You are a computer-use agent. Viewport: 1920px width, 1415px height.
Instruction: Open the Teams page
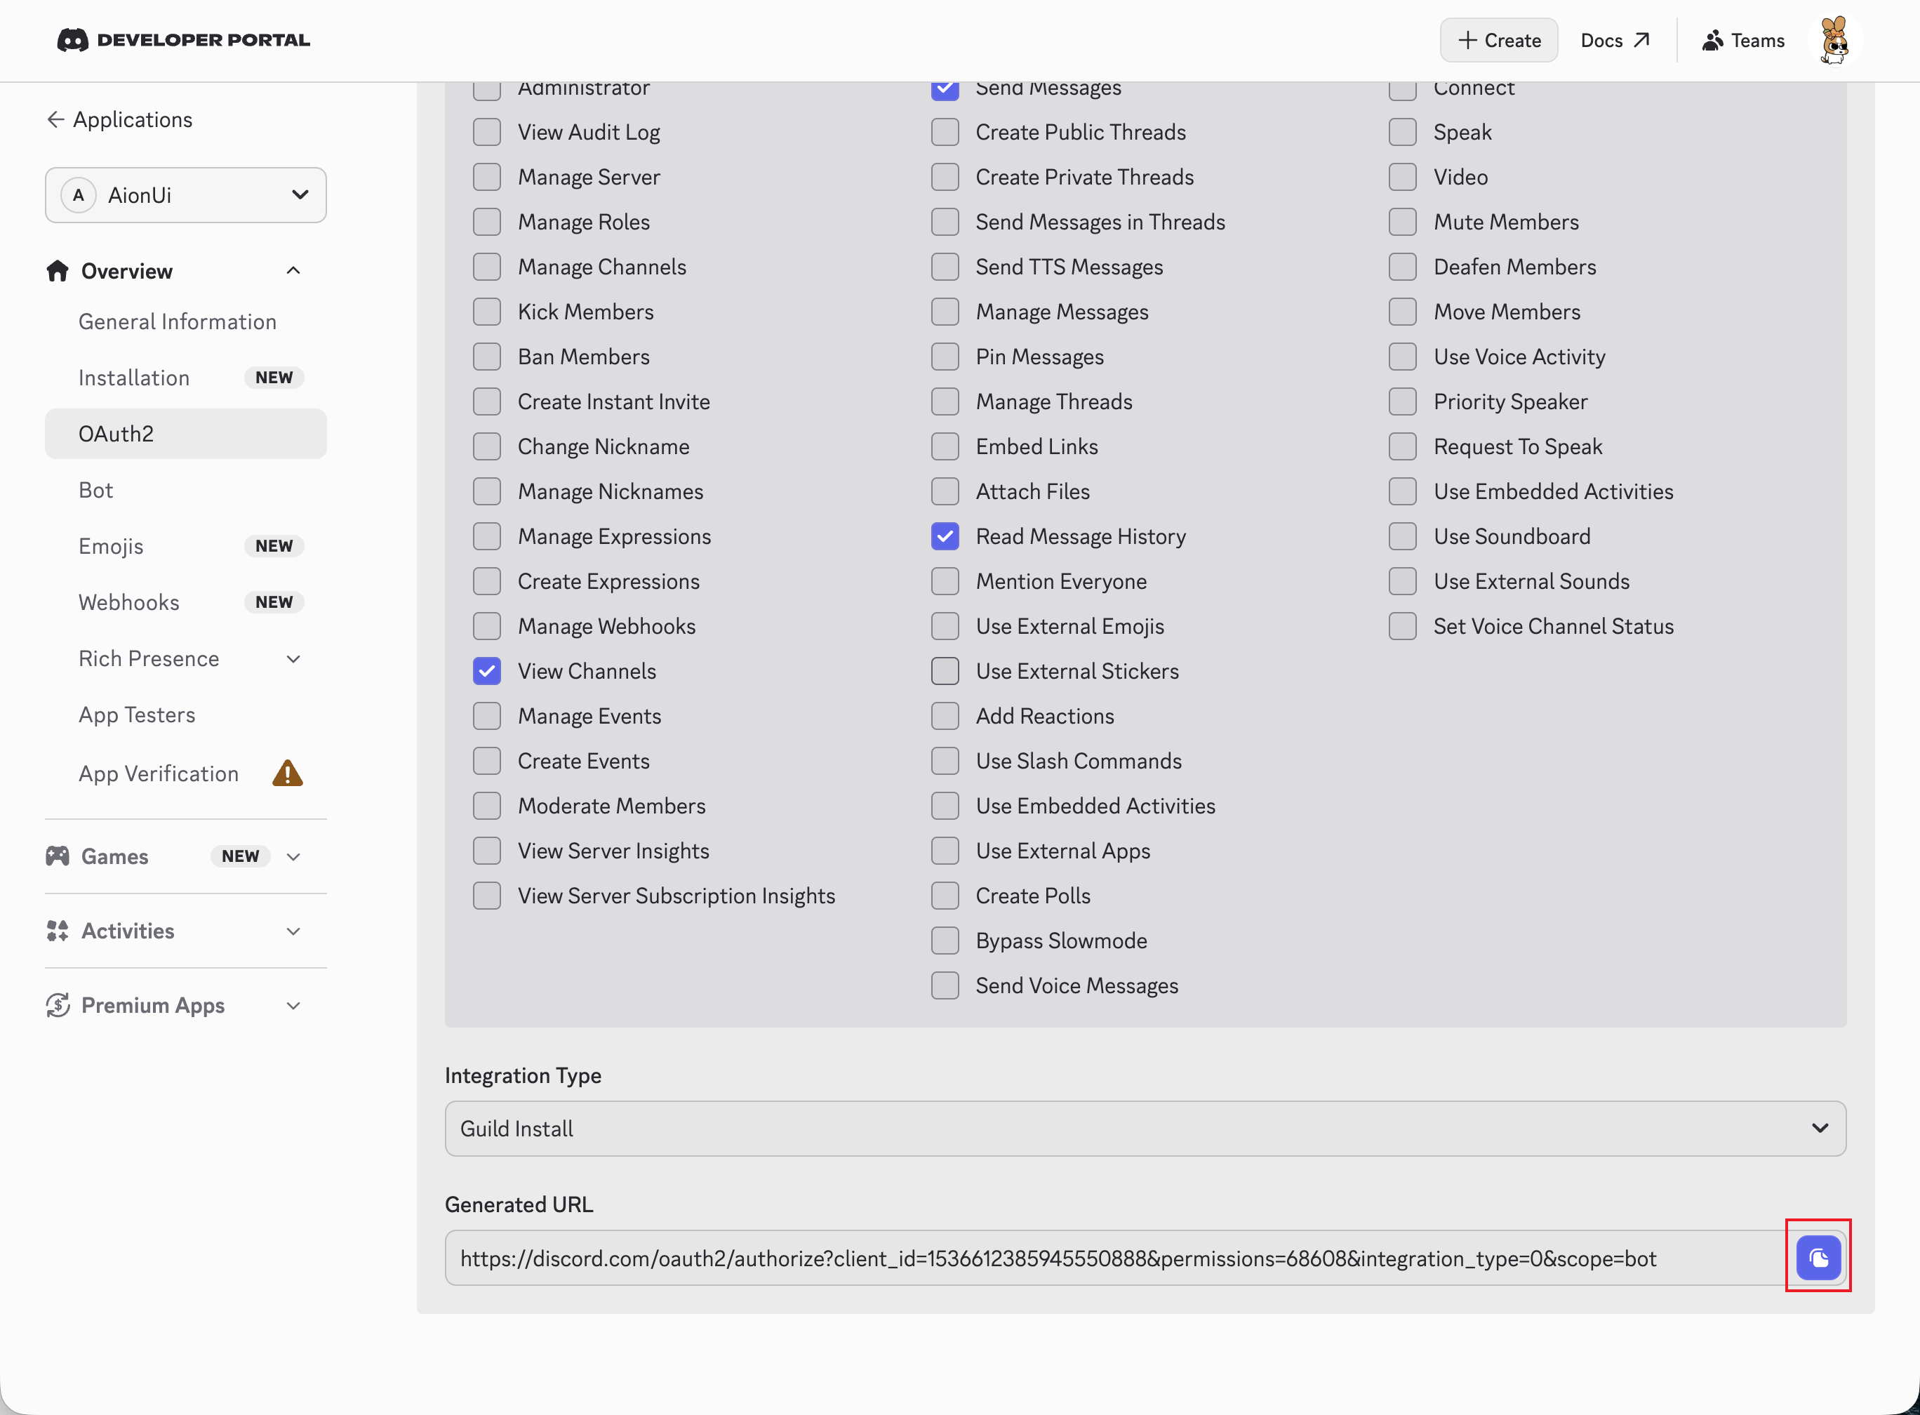pos(1744,40)
